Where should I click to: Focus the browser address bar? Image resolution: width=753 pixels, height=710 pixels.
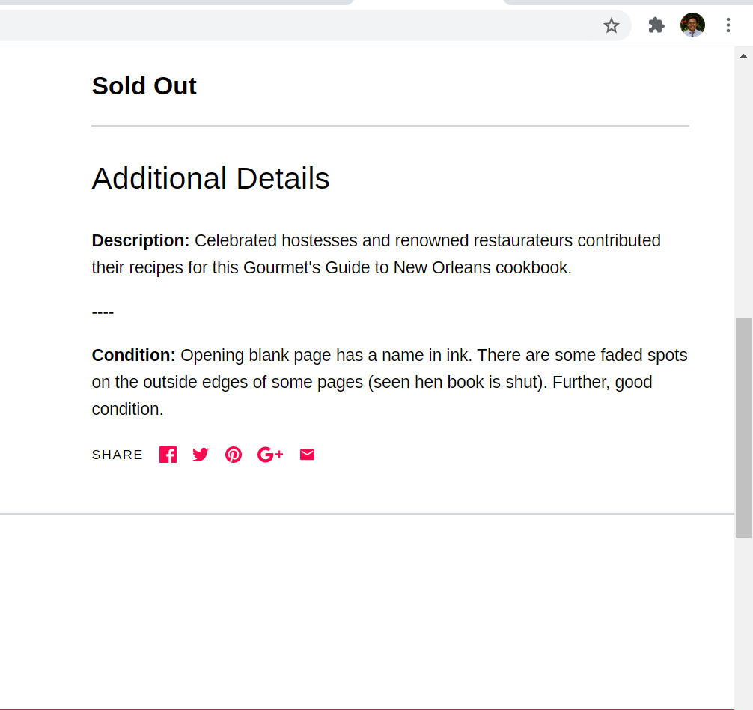tap(298, 25)
